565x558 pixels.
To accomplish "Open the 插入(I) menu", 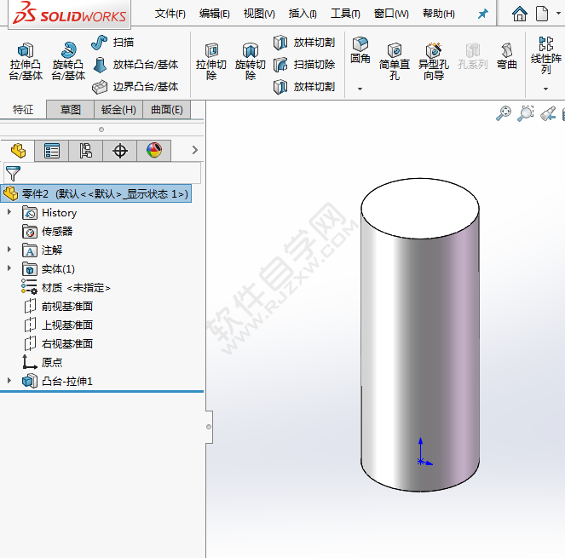I will tap(303, 14).
